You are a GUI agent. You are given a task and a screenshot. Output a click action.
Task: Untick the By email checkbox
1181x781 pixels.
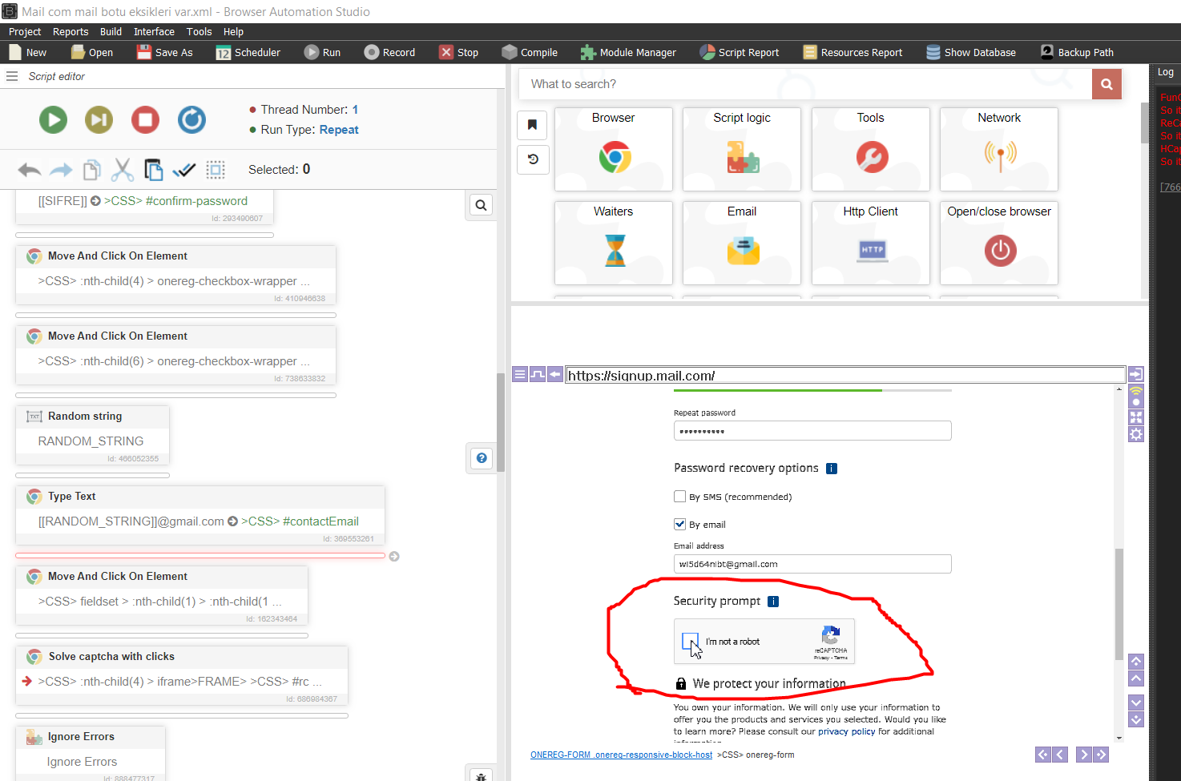click(x=679, y=525)
